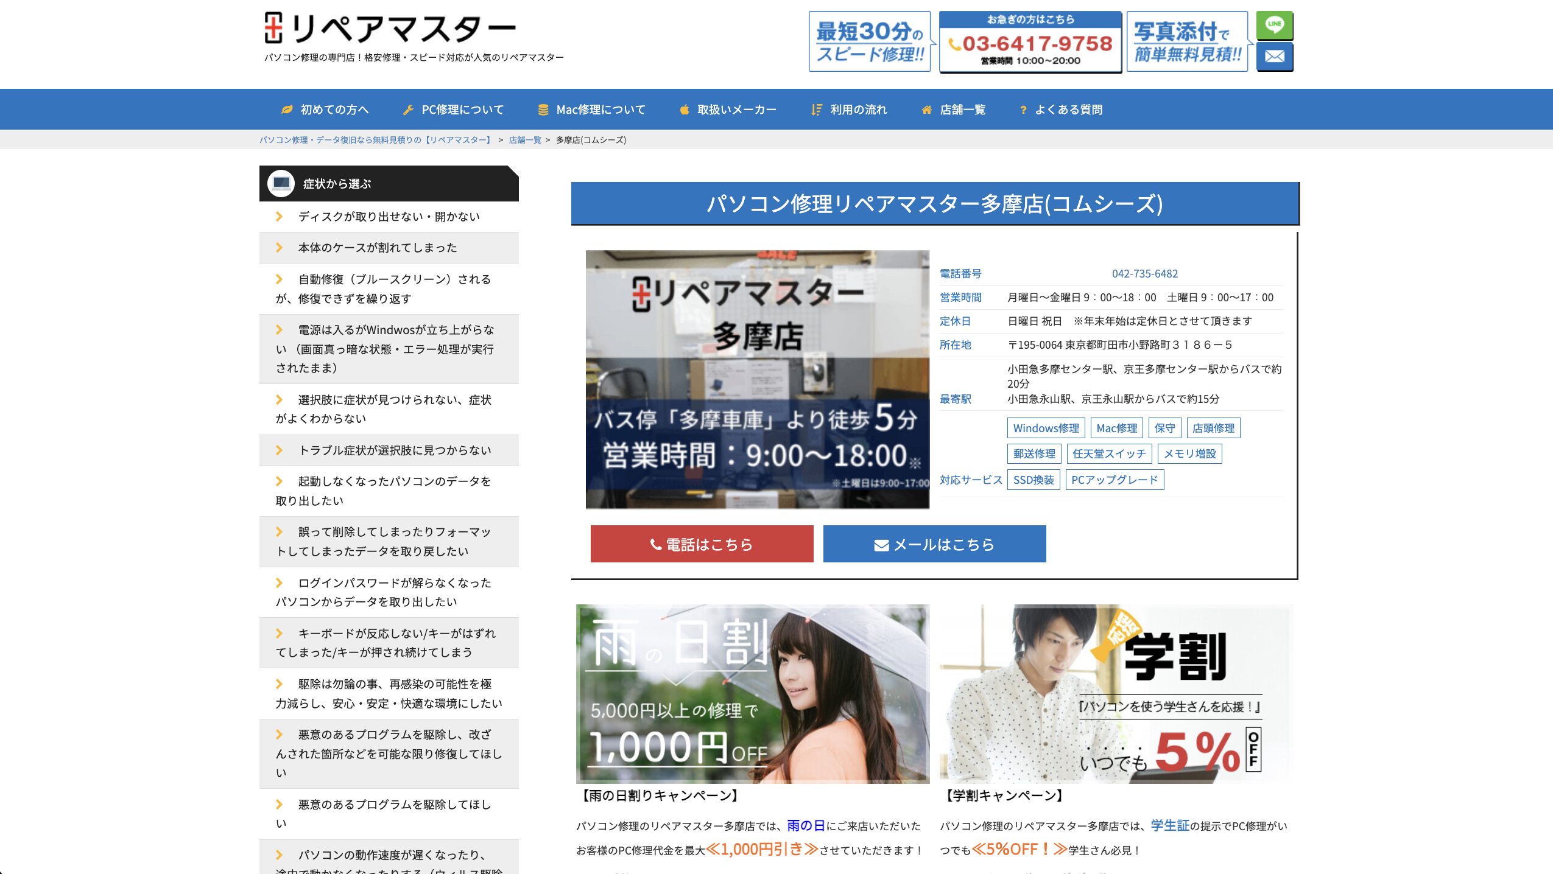Image resolution: width=1553 pixels, height=874 pixels.
Task: Click the red 電話はこちら button
Action: [702, 544]
